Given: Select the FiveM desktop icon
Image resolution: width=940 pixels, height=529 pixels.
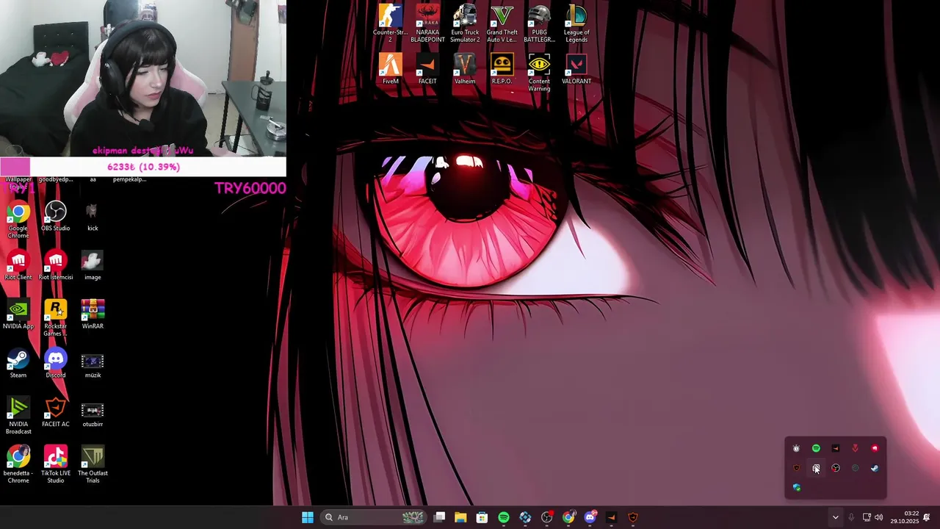Looking at the screenshot, I should (390, 69).
